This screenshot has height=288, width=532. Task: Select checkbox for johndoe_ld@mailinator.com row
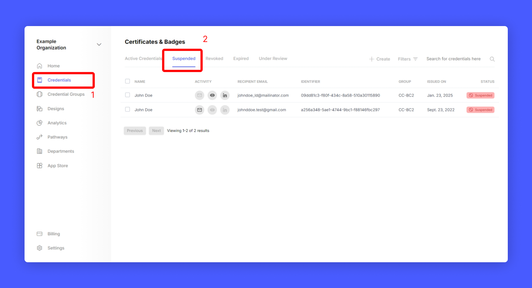pos(127,95)
